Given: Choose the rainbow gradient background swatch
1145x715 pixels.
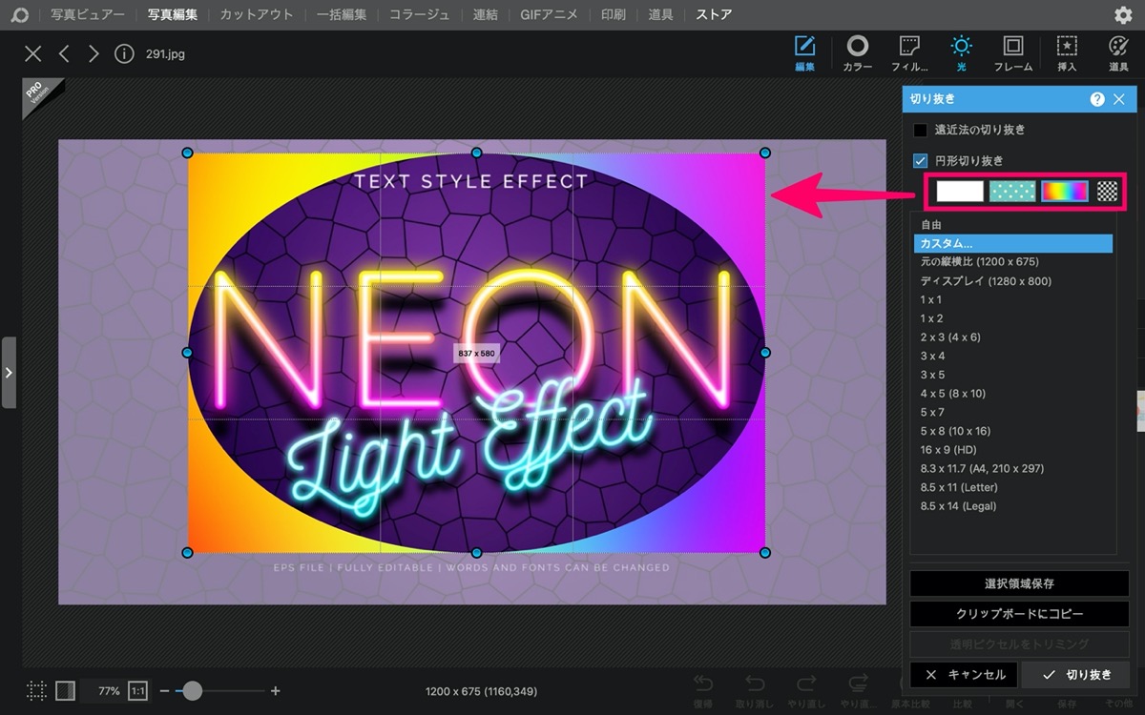Looking at the screenshot, I should click(1065, 191).
